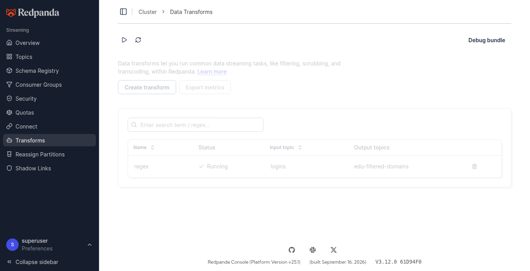530x271 pixels.
Task: Expand the superuser preferences chevron
Action: coord(90,245)
